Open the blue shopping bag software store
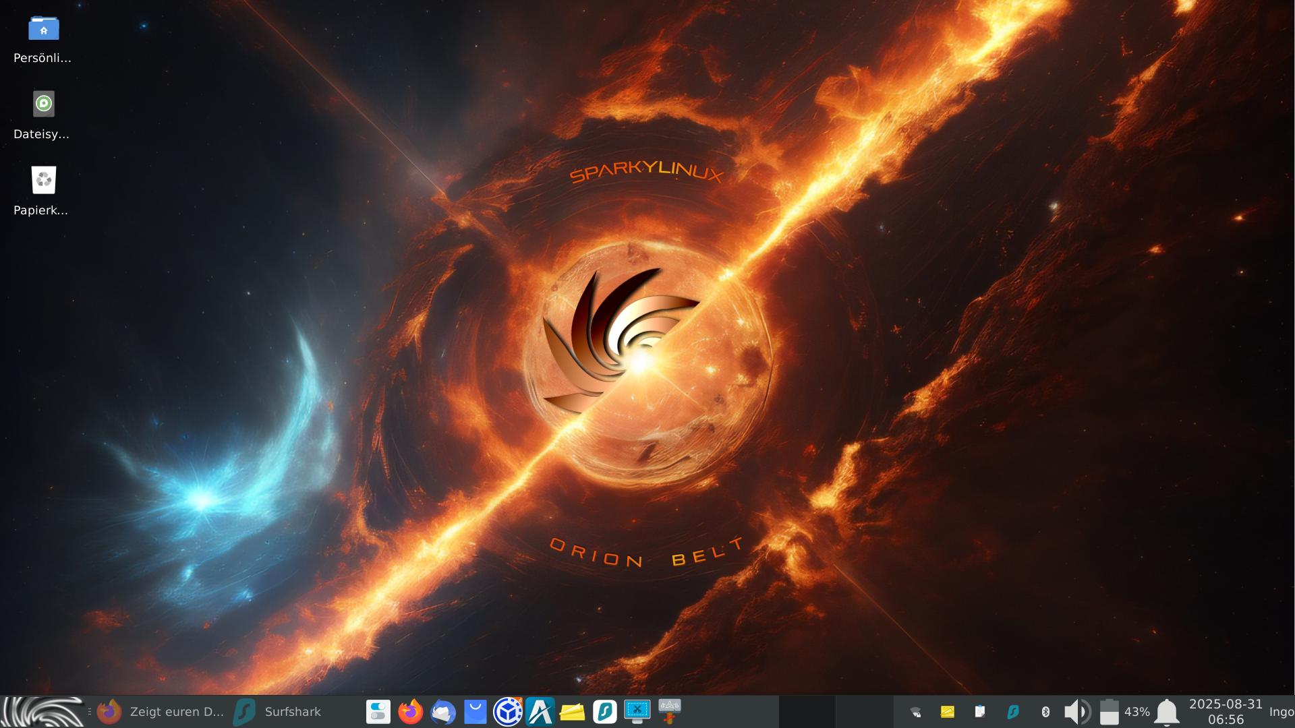 click(x=475, y=711)
